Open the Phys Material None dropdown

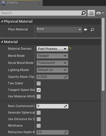[x=59, y=30]
